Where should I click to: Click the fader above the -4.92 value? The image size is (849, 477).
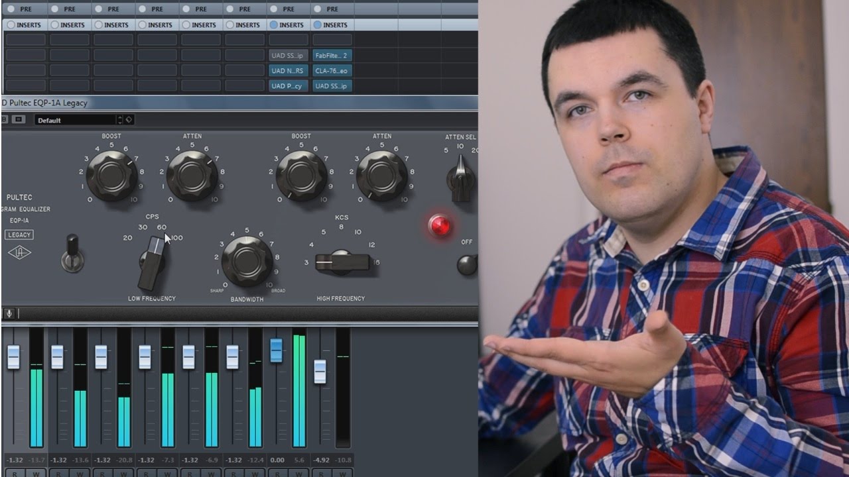(x=320, y=371)
